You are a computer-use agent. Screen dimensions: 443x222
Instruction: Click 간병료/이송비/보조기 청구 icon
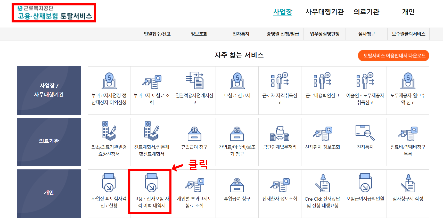[237, 134]
